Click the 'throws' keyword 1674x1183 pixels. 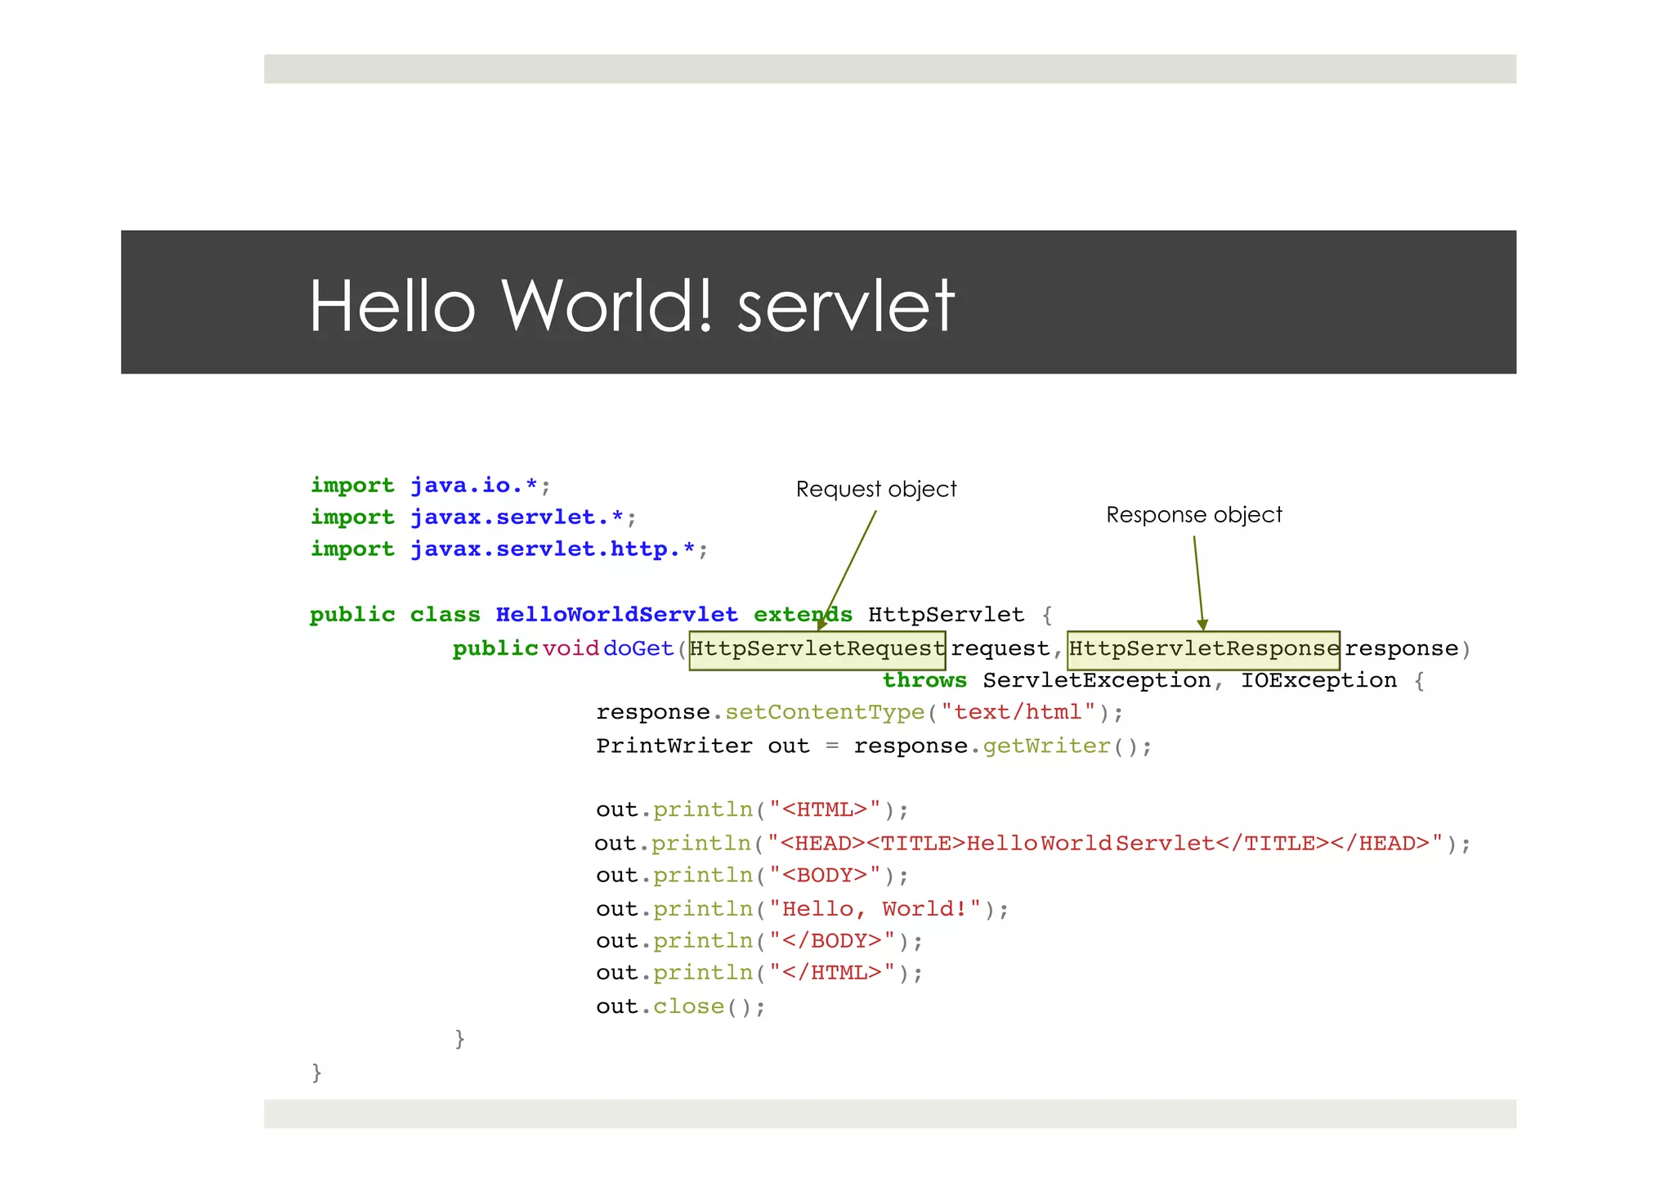(924, 680)
